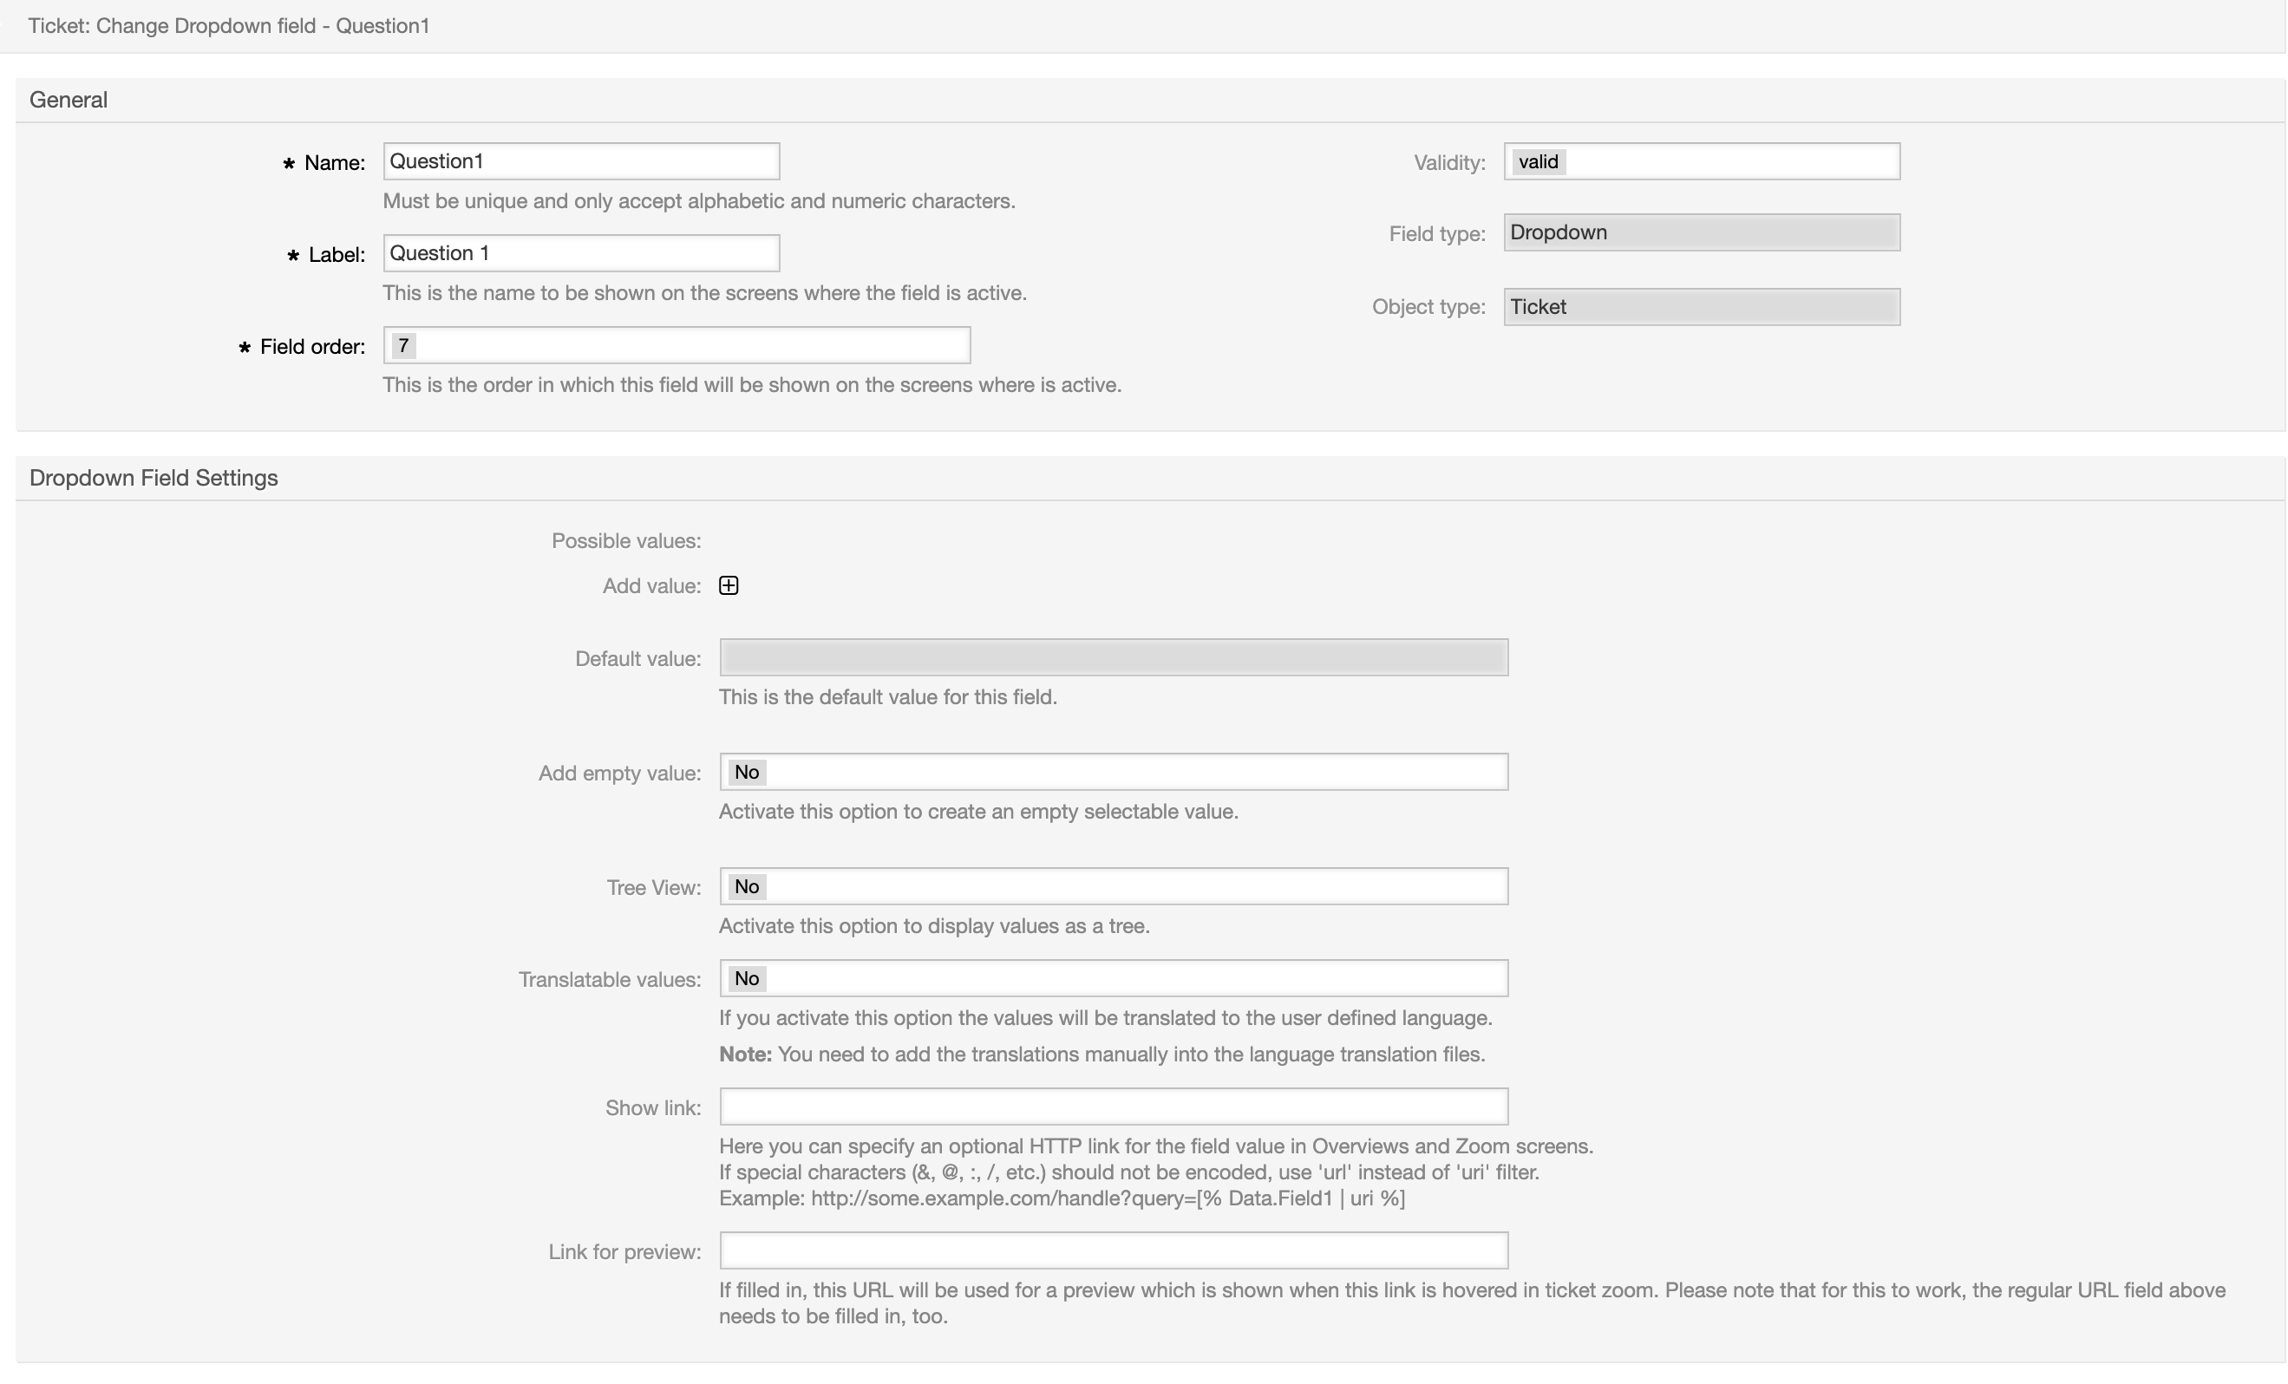Focus the Name field containing Question1
This screenshot has height=1384, width=2288.
[580, 161]
